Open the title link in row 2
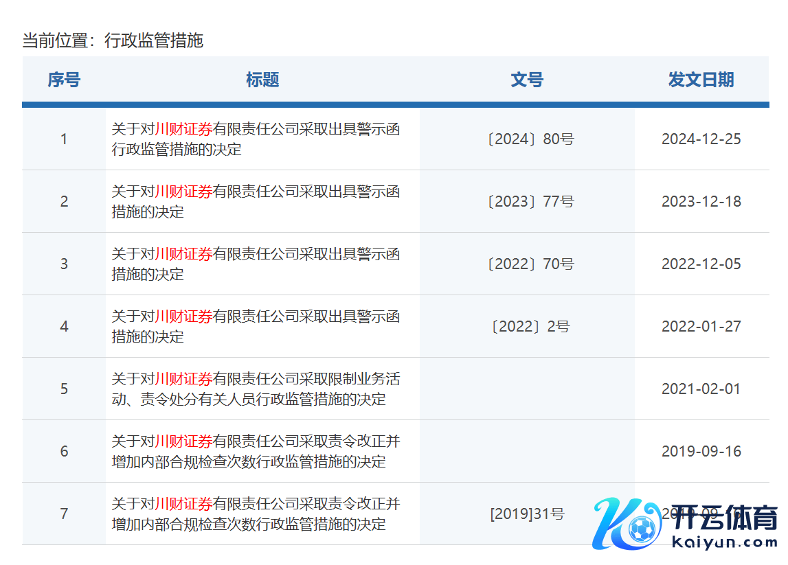The height and width of the screenshot is (565, 788). [x=256, y=202]
